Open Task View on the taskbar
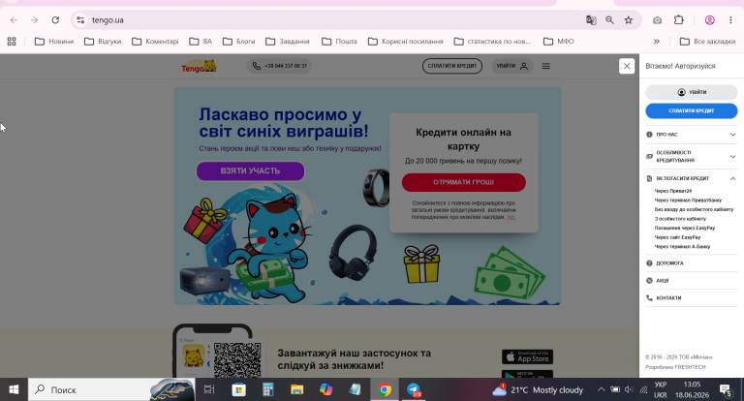Screen dimensions: 744x401 [209, 389]
